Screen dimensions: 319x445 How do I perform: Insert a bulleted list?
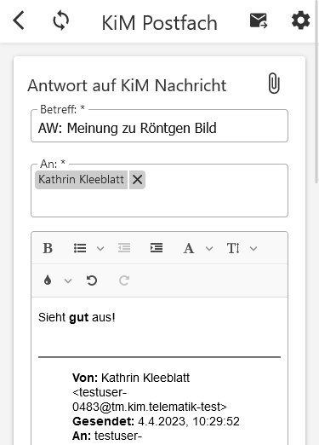(80, 248)
